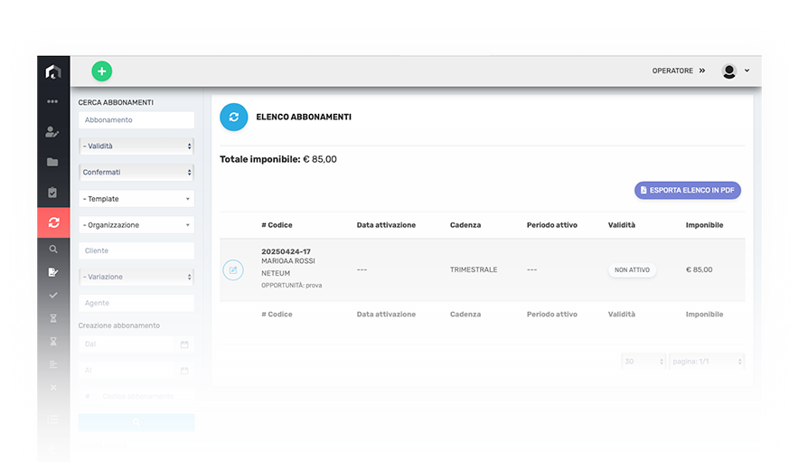Expand the Organizzazione dropdown
Viewport: 799px width, 462px height.
[136, 225]
